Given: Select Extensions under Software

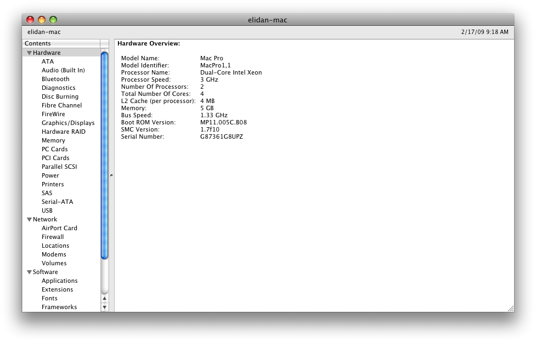Looking at the screenshot, I should (58, 289).
